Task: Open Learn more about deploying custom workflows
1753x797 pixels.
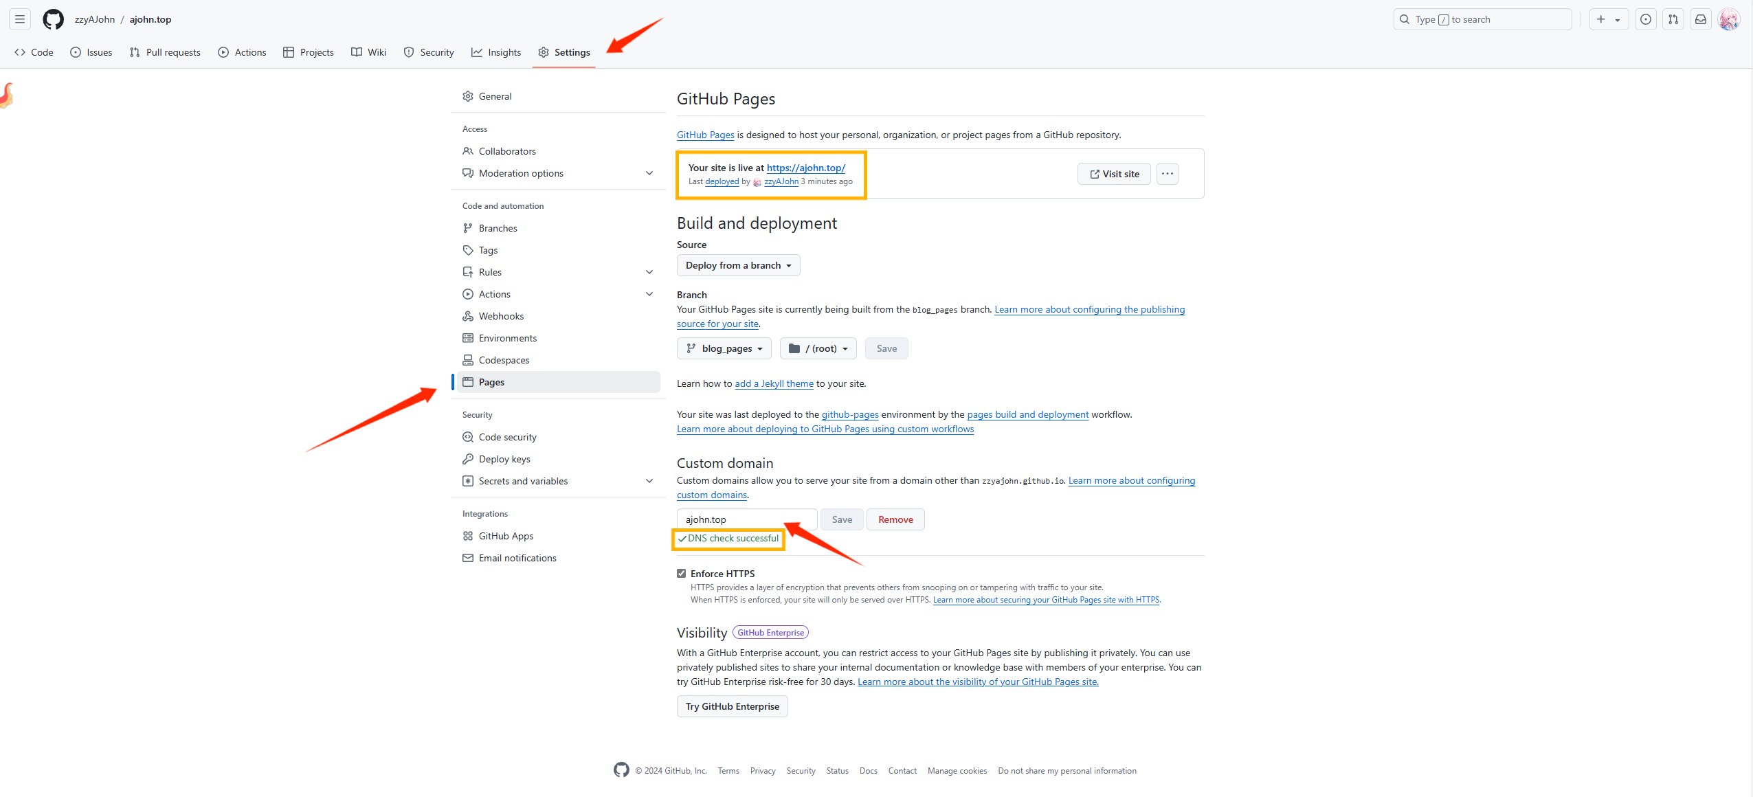Action: [825, 429]
